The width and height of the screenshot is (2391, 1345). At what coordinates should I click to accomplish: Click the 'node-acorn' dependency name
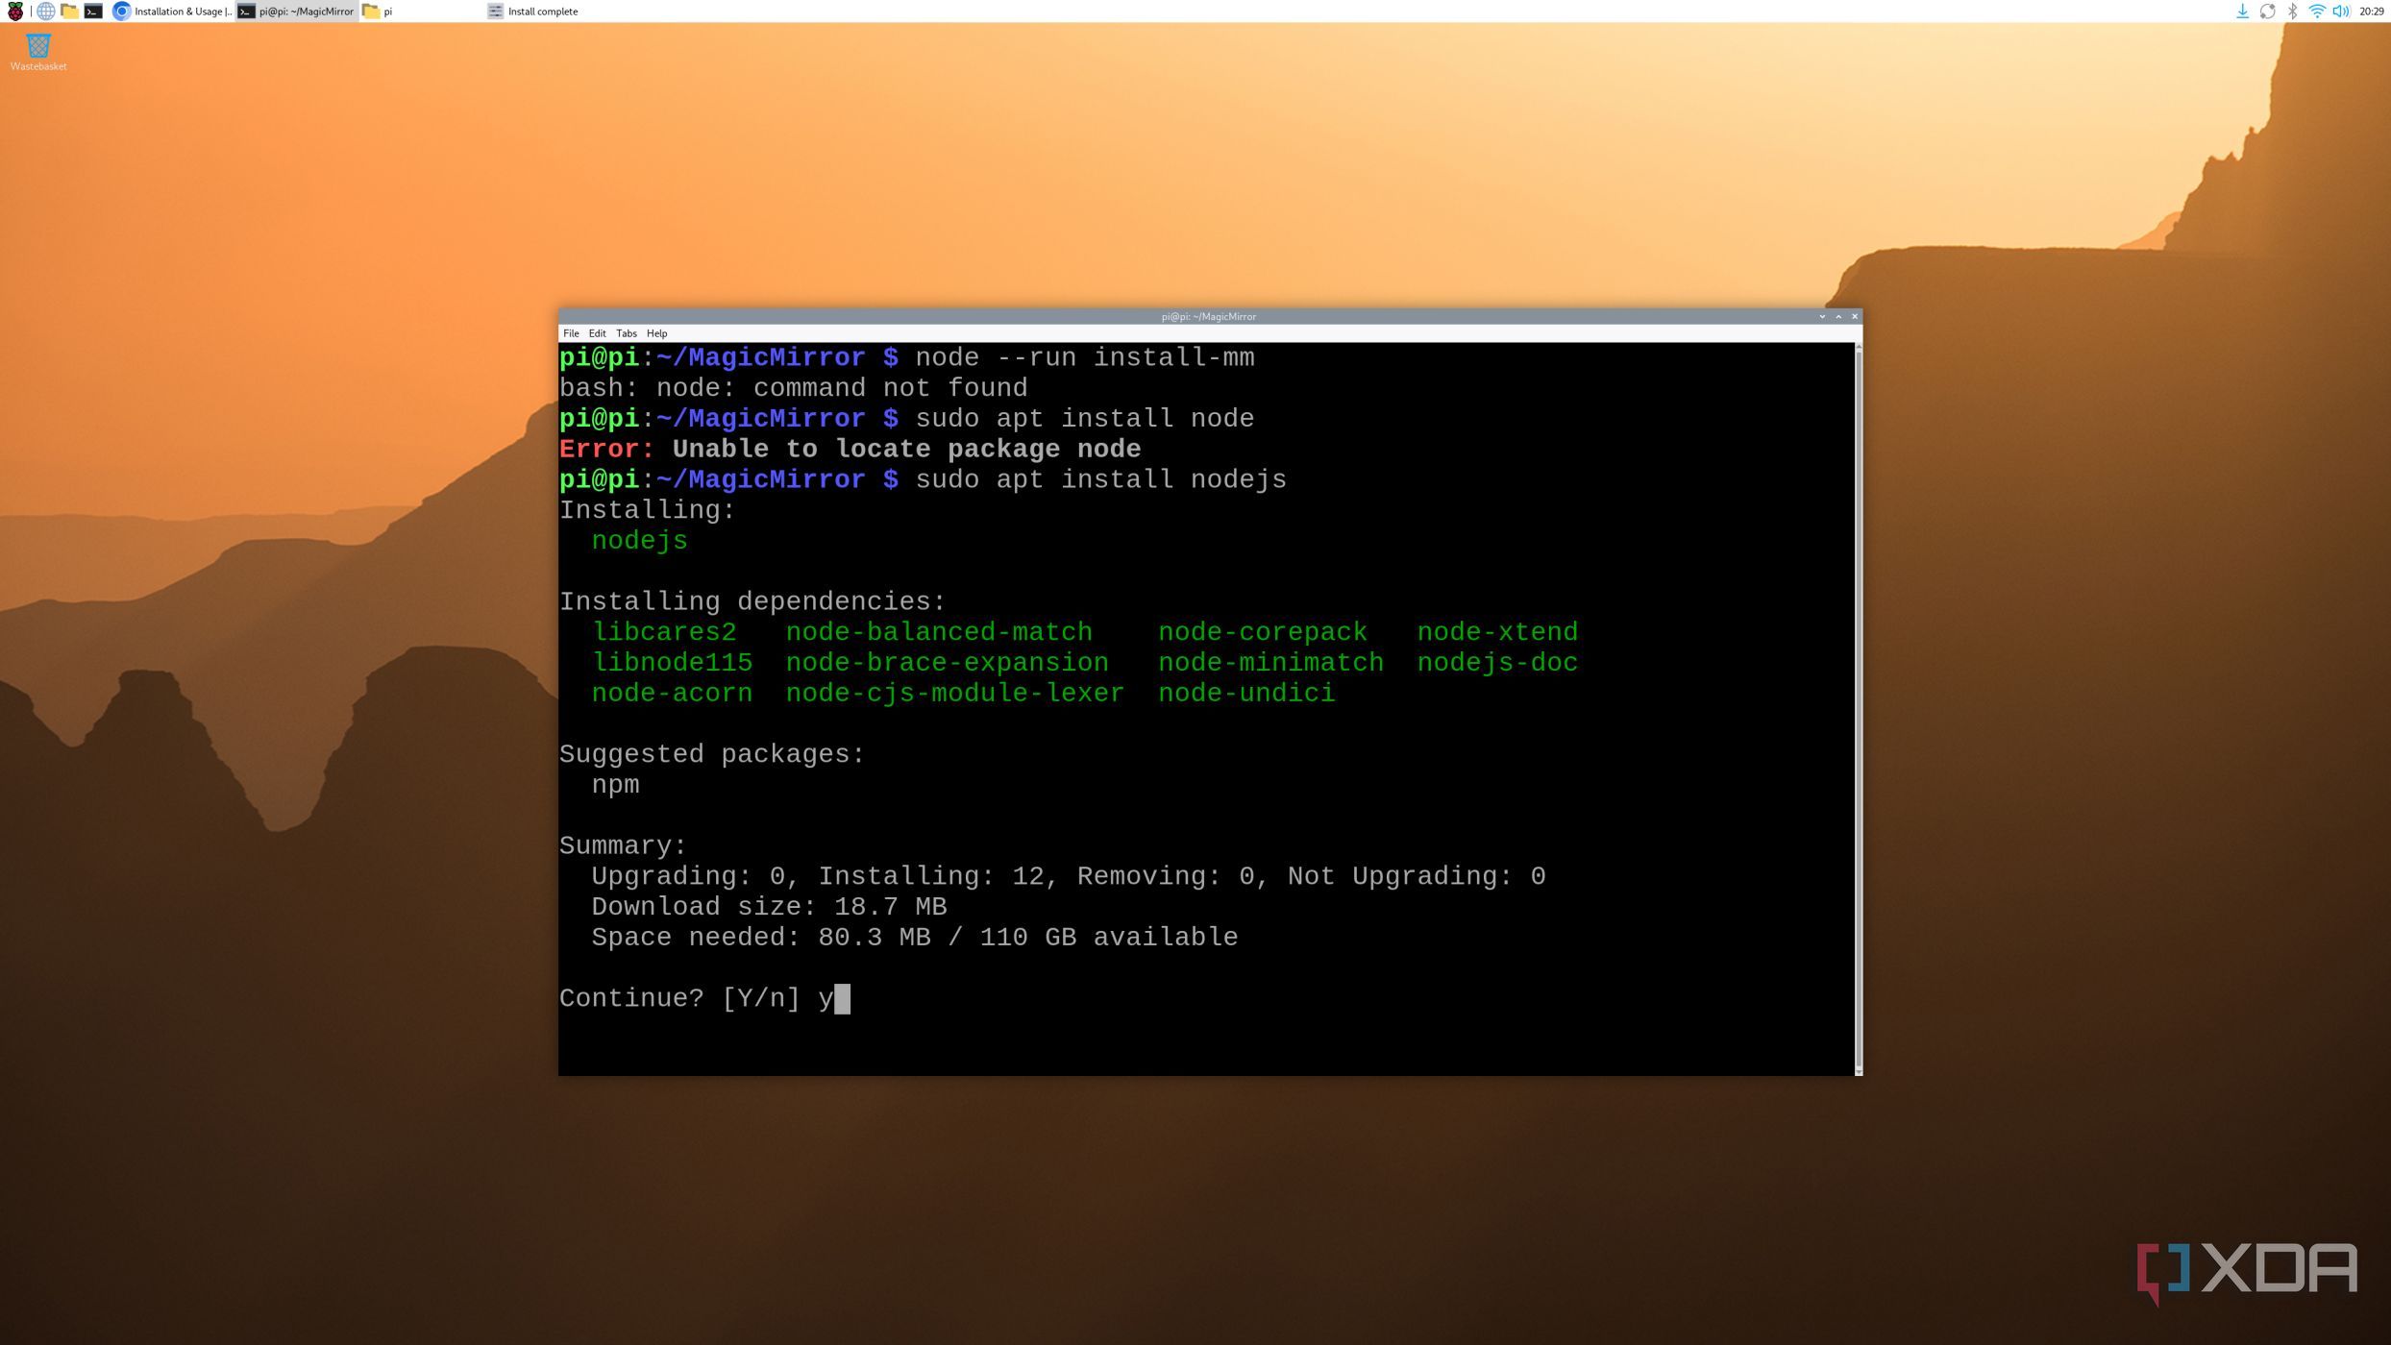(x=672, y=694)
